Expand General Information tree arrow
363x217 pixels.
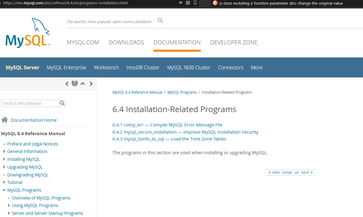pos(4,151)
